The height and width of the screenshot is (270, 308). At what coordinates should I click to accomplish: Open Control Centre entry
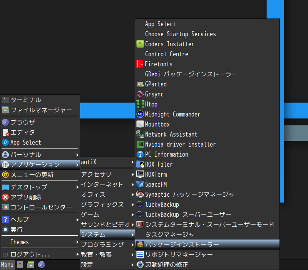(x=207, y=54)
